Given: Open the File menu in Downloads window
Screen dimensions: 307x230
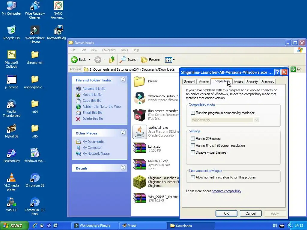Looking at the screenshot, I should point(73,50).
